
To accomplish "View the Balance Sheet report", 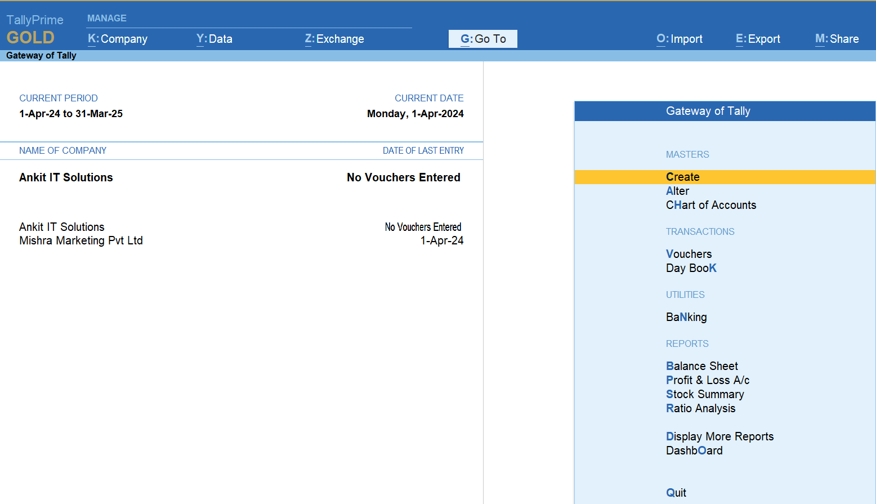I will coord(702,366).
